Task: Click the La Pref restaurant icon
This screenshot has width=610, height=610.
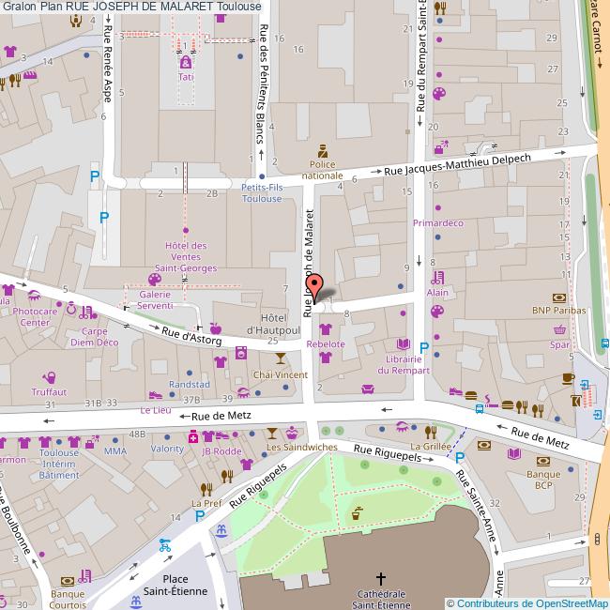Action: (206, 489)
